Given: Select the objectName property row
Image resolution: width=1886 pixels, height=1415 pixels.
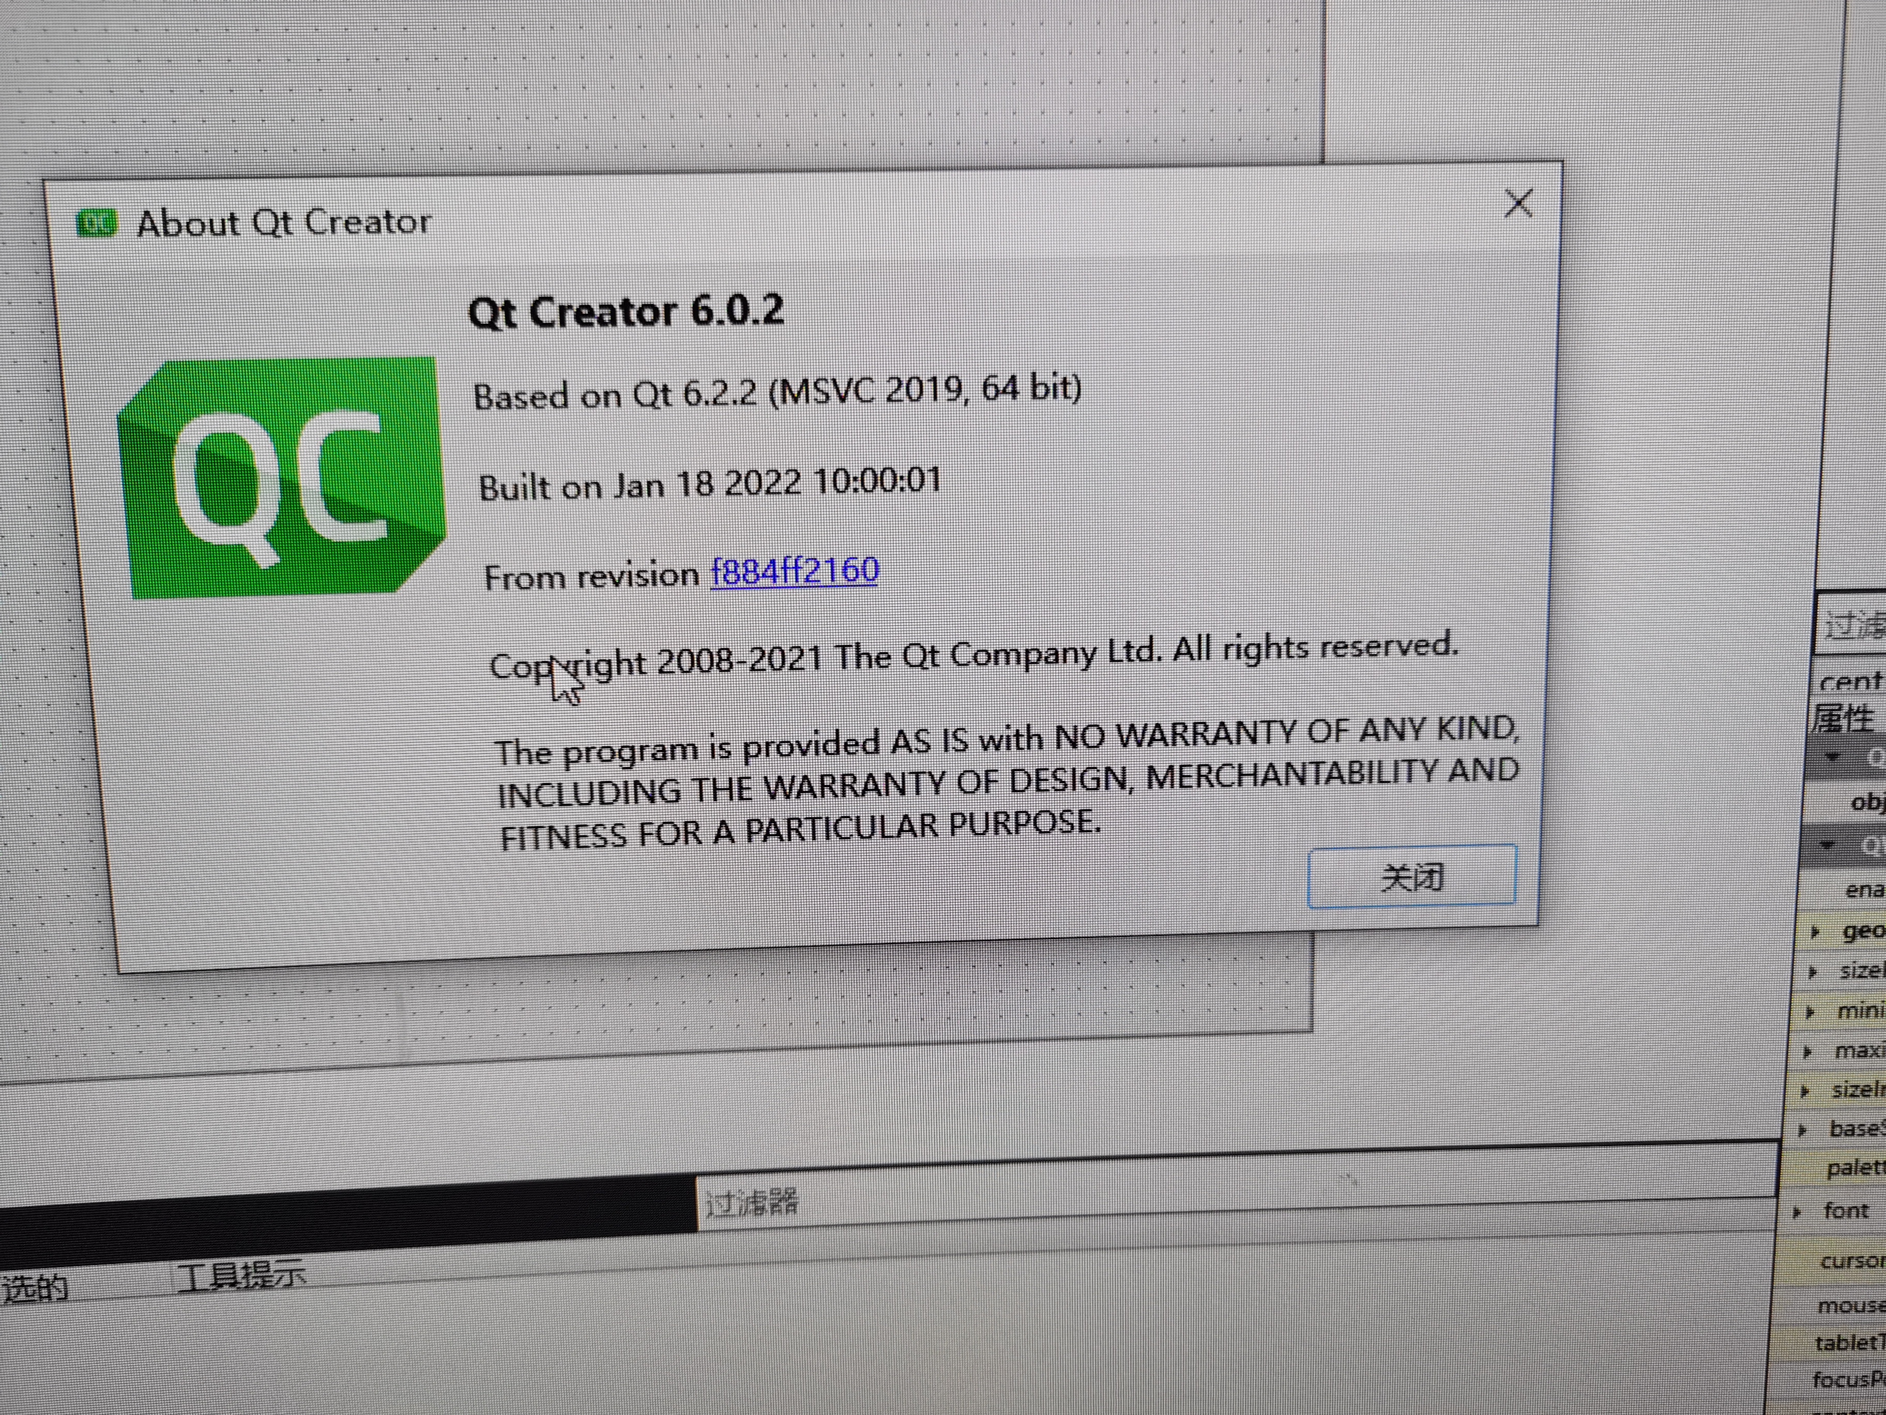Looking at the screenshot, I should [1866, 802].
